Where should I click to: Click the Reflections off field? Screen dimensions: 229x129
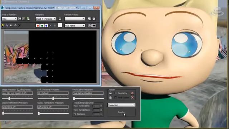click(18, 107)
